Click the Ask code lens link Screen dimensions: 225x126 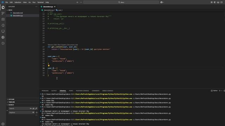[77, 45]
